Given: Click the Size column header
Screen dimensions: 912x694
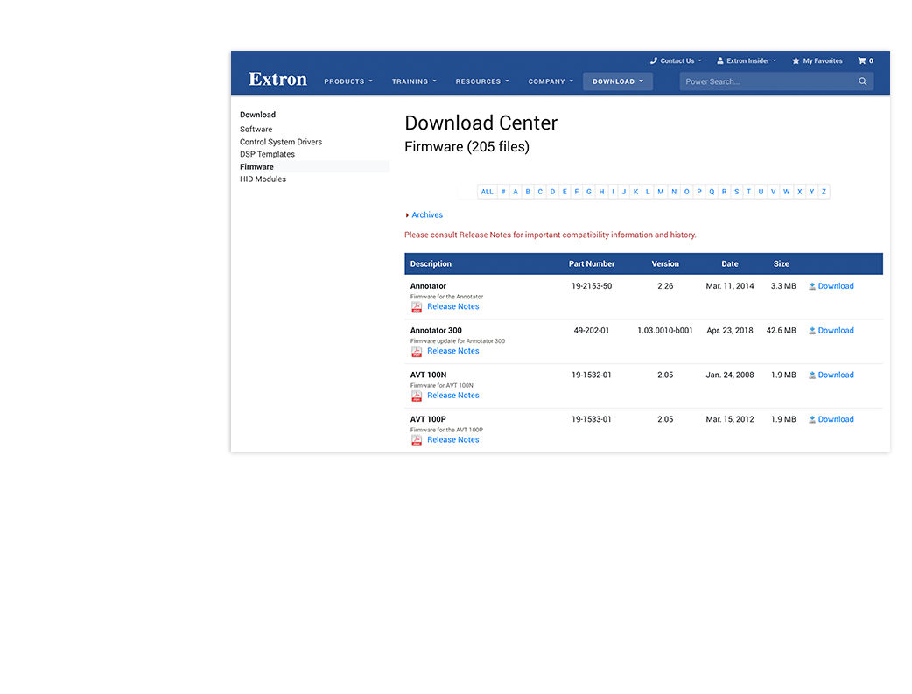Looking at the screenshot, I should pos(781,264).
